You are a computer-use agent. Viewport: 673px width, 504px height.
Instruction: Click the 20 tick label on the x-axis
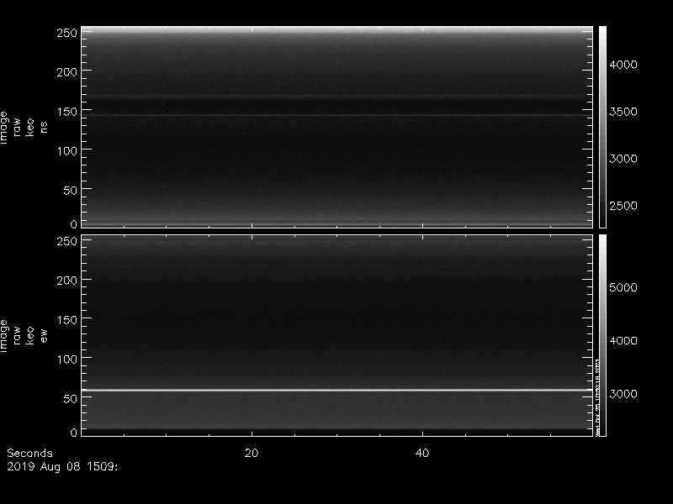pyautogui.click(x=251, y=453)
